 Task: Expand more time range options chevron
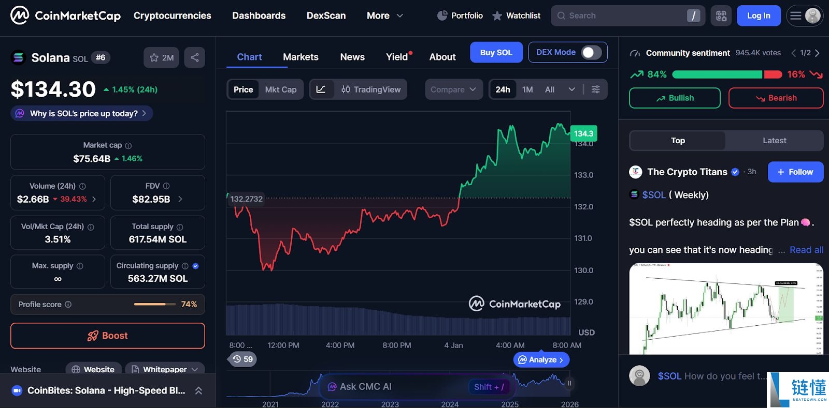tap(571, 89)
